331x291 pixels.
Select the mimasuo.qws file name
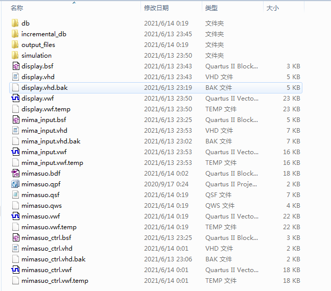(41, 206)
